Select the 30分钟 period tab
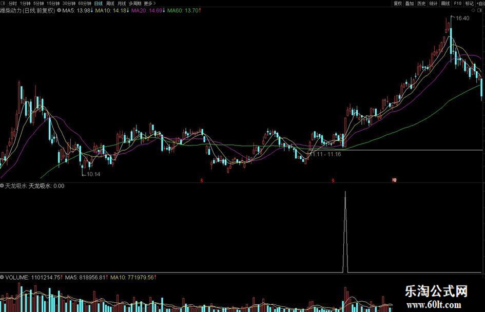485x312 pixels. coord(69,4)
